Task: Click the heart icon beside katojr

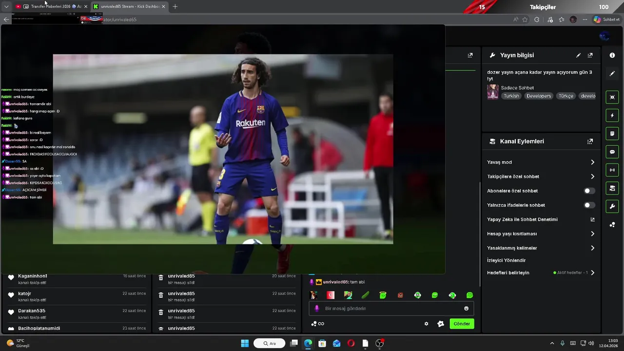Action: tap(11, 295)
